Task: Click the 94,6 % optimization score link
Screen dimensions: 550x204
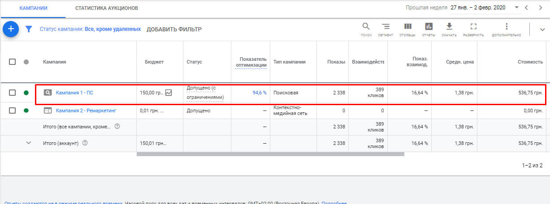Action: 259,93
